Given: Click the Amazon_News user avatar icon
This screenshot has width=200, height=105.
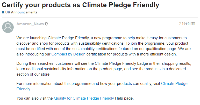Looking at the screenshot, I should (8, 27).
